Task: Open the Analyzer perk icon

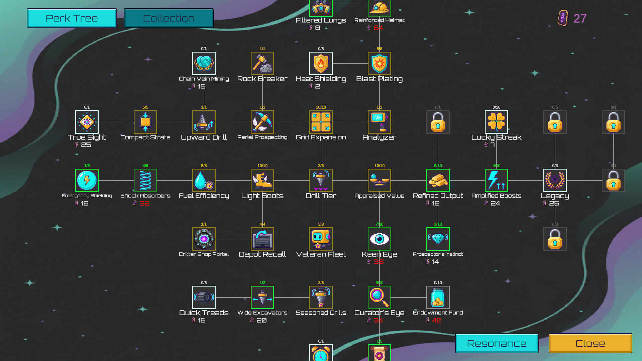Action: tap(380, 122)
